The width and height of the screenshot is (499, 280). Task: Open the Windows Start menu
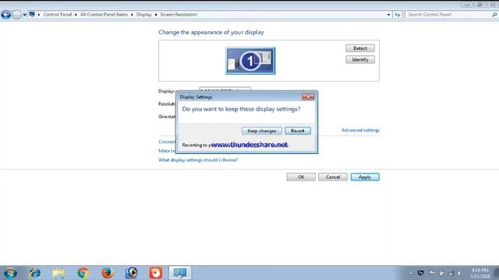10,273
